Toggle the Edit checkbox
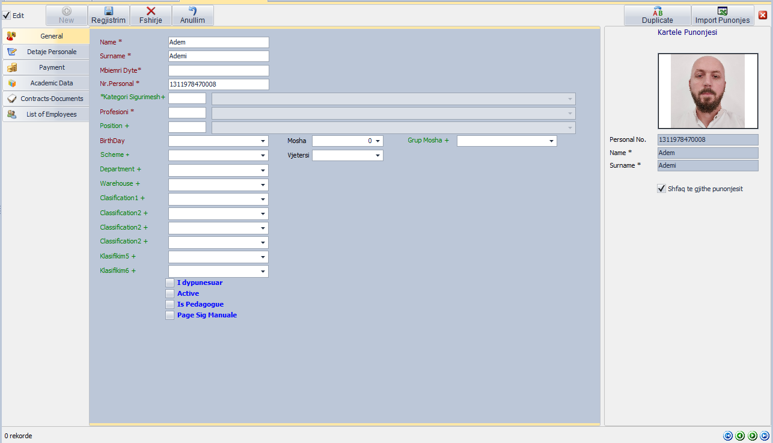The image size is (773, 443). [7, 16]
